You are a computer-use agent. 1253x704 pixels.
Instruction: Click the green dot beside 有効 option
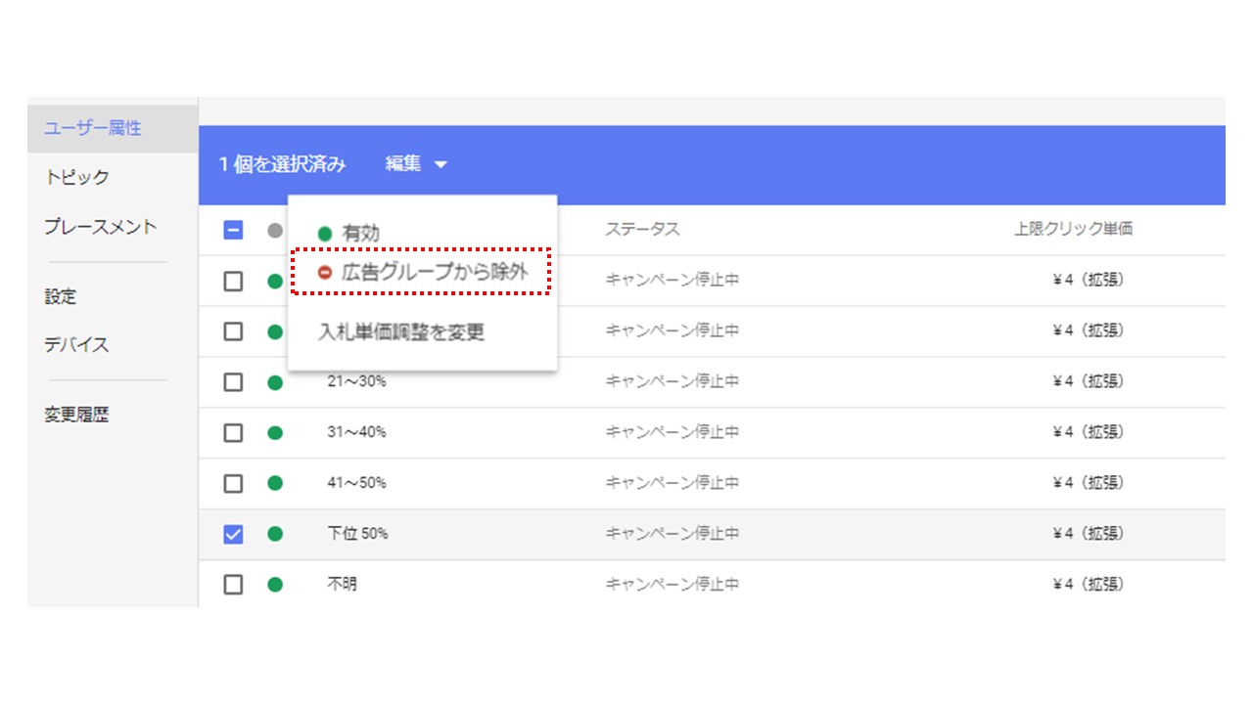(325, 233)
